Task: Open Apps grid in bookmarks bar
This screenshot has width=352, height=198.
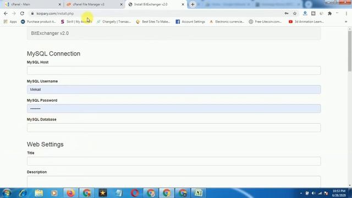Action: point(10,21)
